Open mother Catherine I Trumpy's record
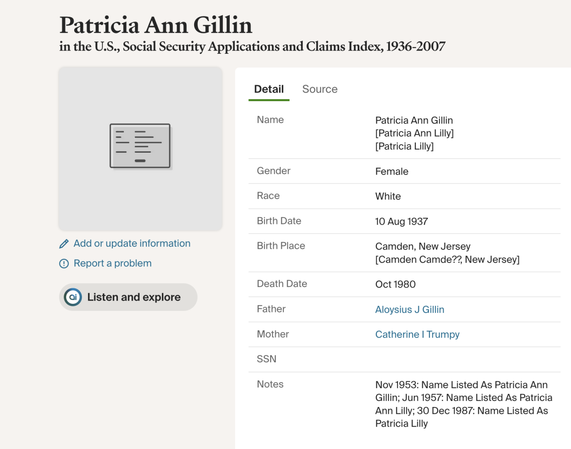 [x=417, y=334]
